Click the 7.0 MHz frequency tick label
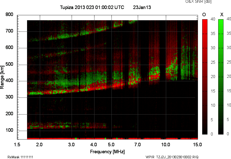 [138, 144]
